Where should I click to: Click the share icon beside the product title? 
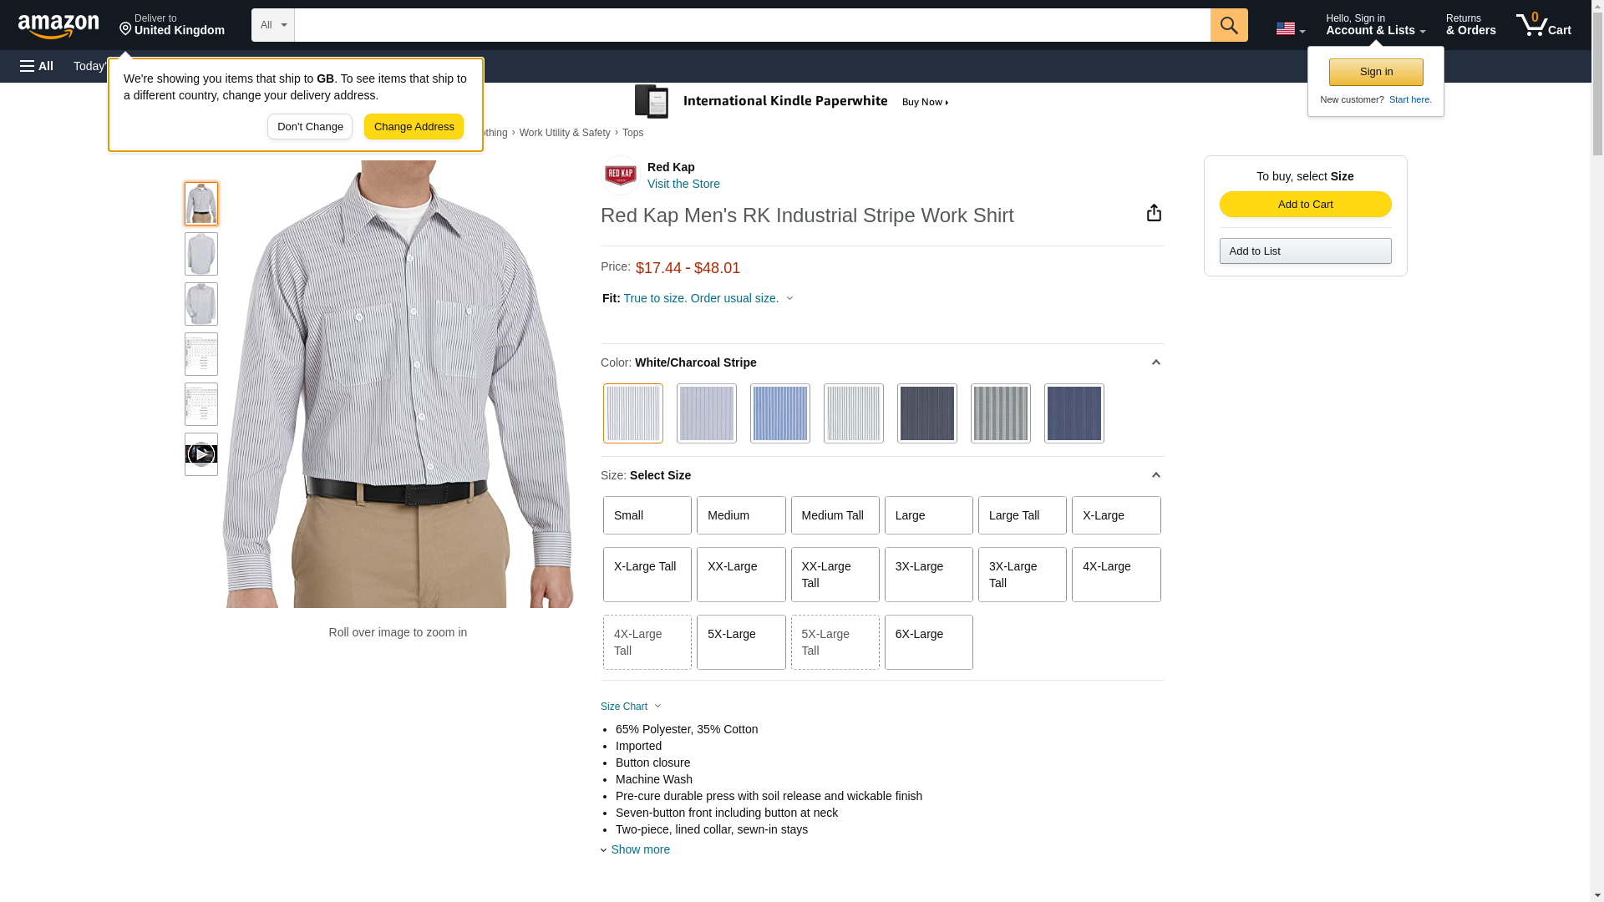click(1154, 213)
